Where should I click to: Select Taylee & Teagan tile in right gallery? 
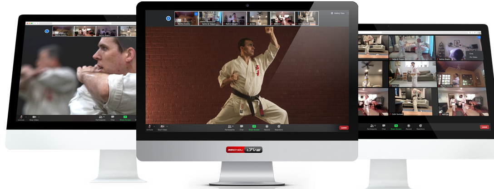pyautogui.click(x=412, y=48)
